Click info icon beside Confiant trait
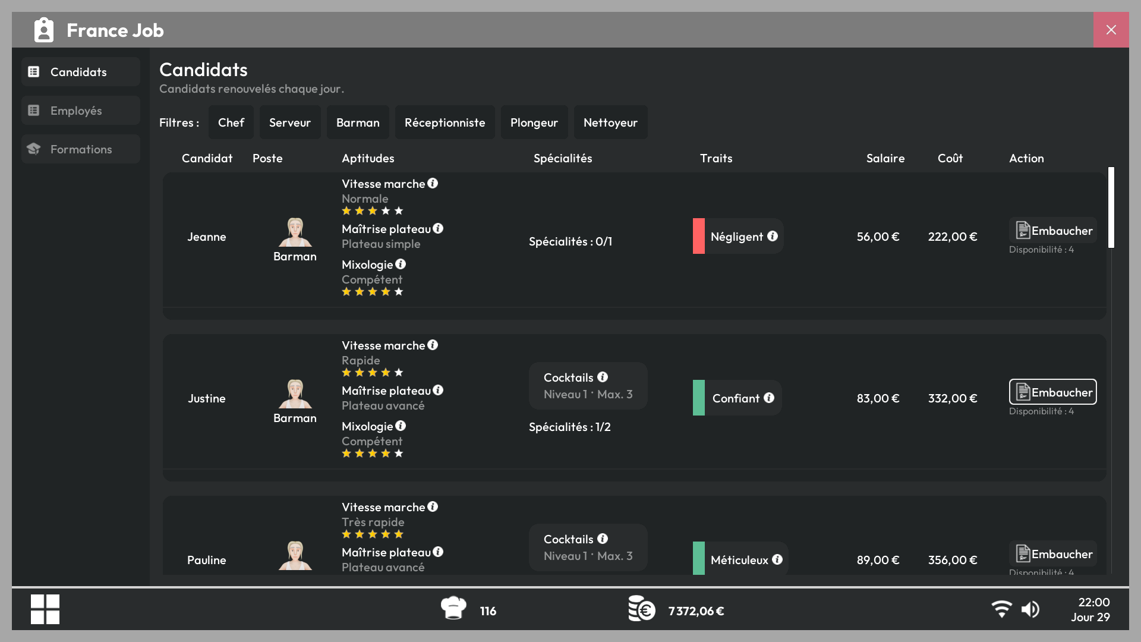1141x642 pixels. point(769,398)
